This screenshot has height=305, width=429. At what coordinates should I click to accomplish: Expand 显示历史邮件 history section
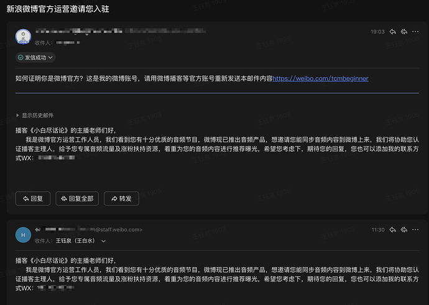[x=35, y=116]
